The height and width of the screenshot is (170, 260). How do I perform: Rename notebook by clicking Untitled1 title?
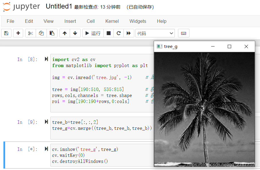(x=59, y=6)
